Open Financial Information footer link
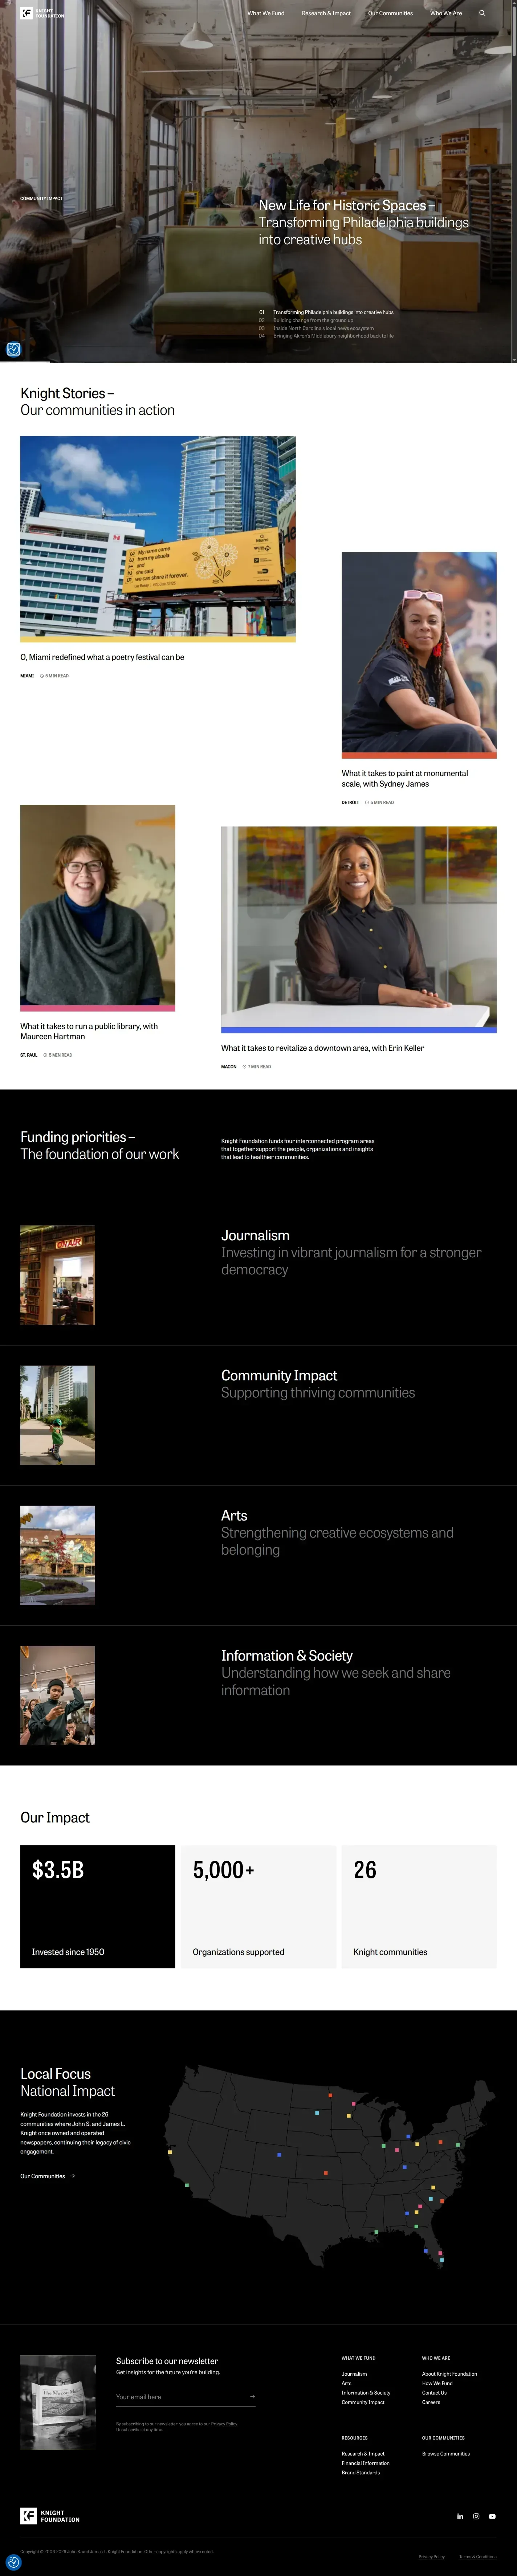Image resolution: width=517 pixels, height=2576 pixels. (x=366, y=2463)
